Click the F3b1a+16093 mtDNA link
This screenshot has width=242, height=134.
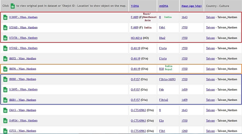click(167, 79)
